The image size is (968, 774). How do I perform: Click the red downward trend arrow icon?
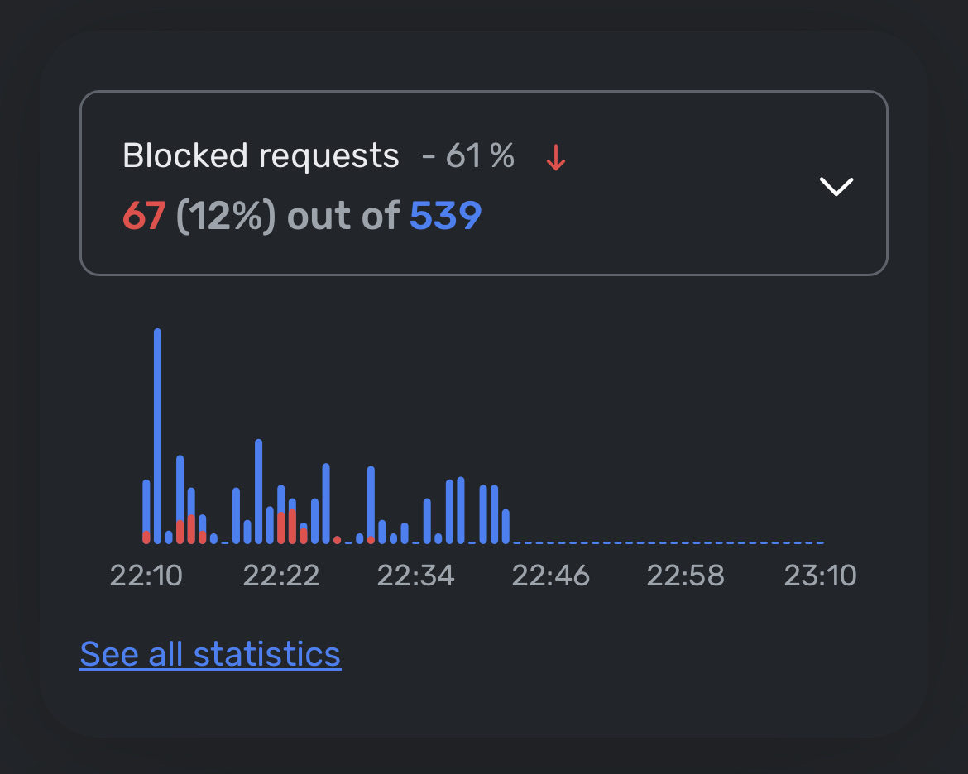[x=555, y=157]
